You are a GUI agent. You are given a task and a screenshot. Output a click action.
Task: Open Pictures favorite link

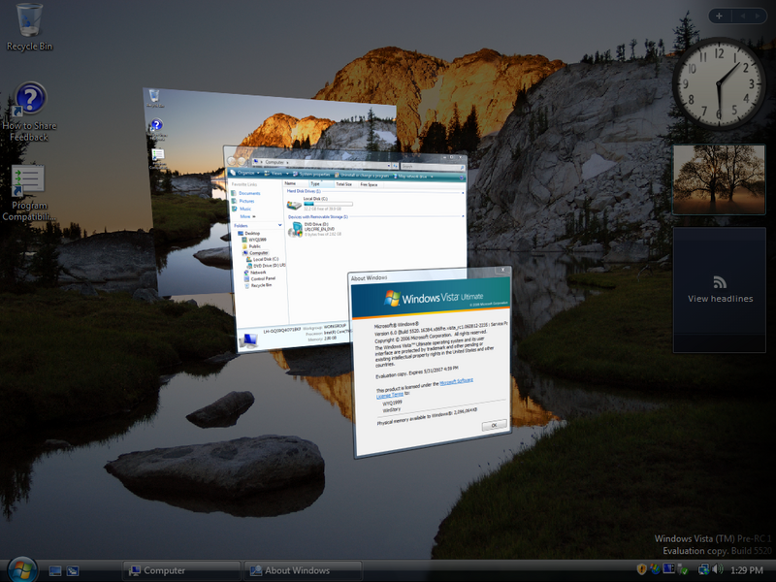[x=243, y=201]
